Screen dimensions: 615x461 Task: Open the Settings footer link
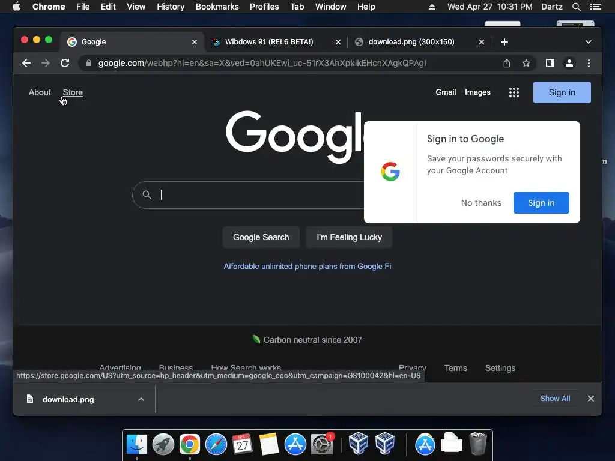pyautogui.click(x=500, y=368)
